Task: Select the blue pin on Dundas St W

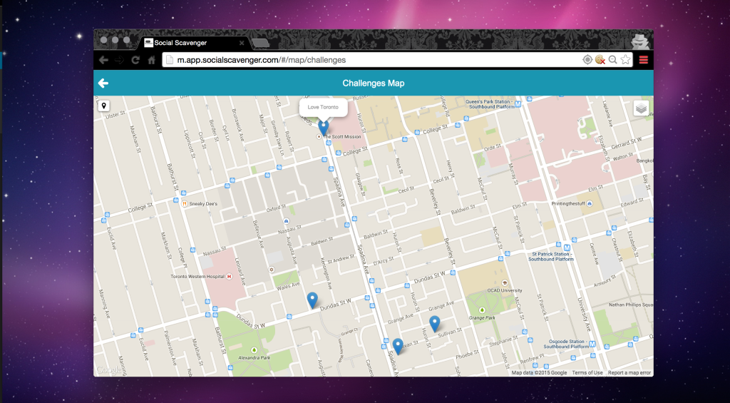Action: 312,300
